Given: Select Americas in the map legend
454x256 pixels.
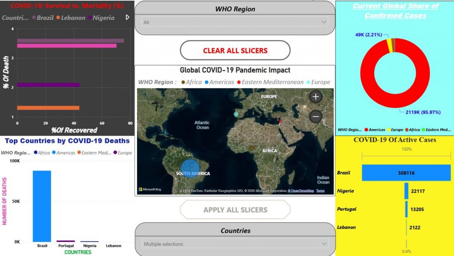Looking at the screenshot, I should (219, 82).
